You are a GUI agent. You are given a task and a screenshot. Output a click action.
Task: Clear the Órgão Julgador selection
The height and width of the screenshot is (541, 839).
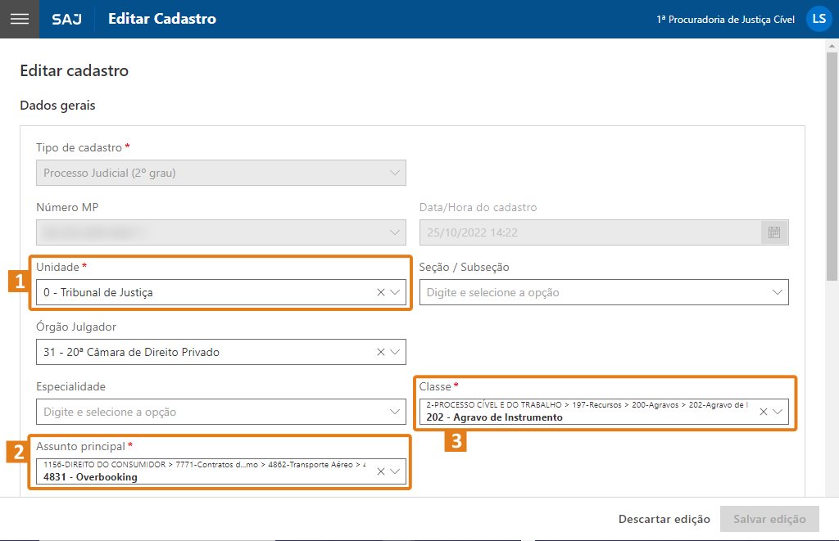(381, 352)
